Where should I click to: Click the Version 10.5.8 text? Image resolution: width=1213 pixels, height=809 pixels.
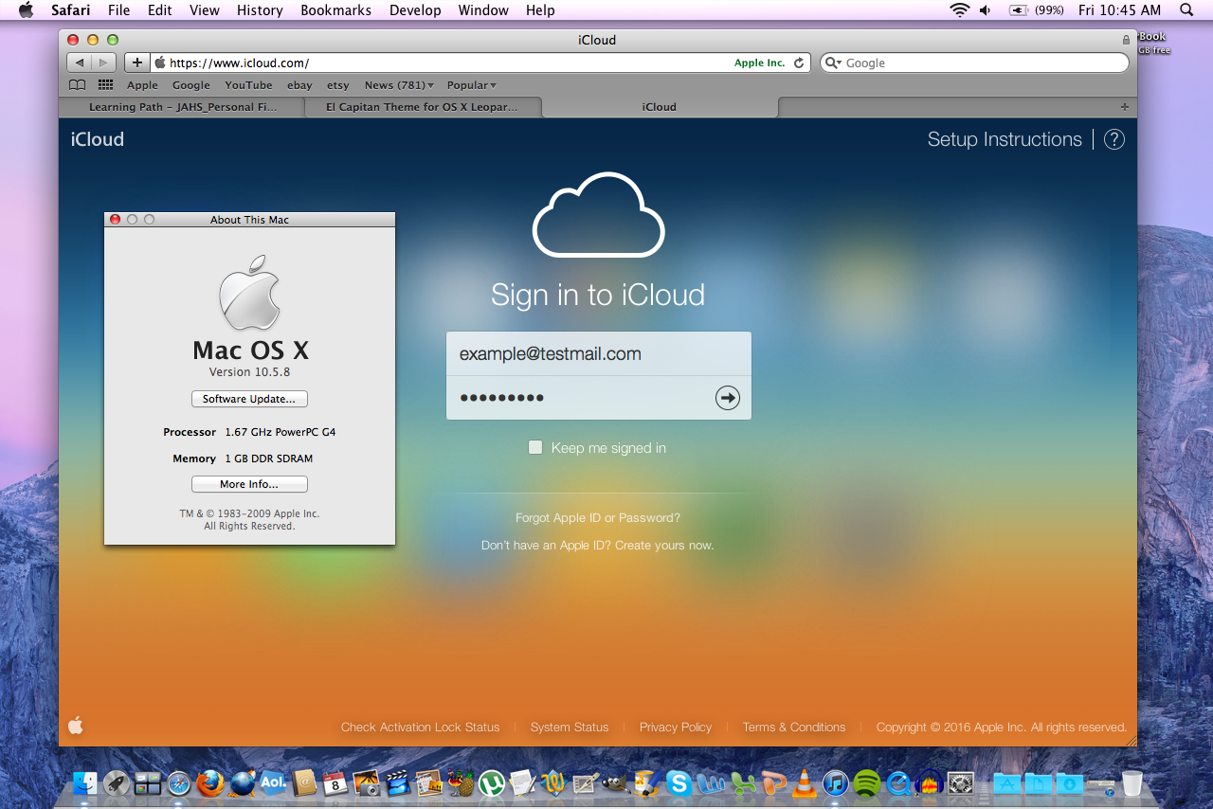(x=249, y=372)
